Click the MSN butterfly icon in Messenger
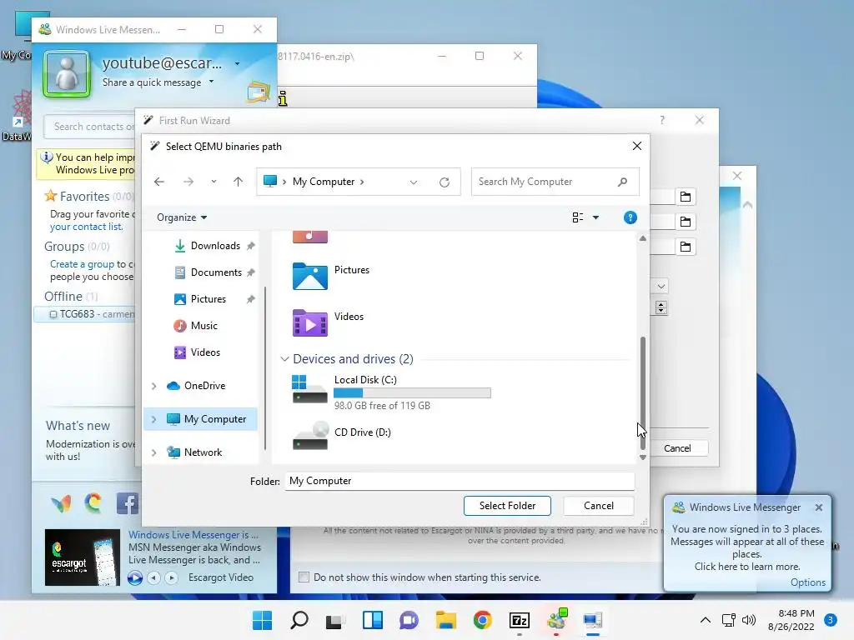 tap(61, 503)
